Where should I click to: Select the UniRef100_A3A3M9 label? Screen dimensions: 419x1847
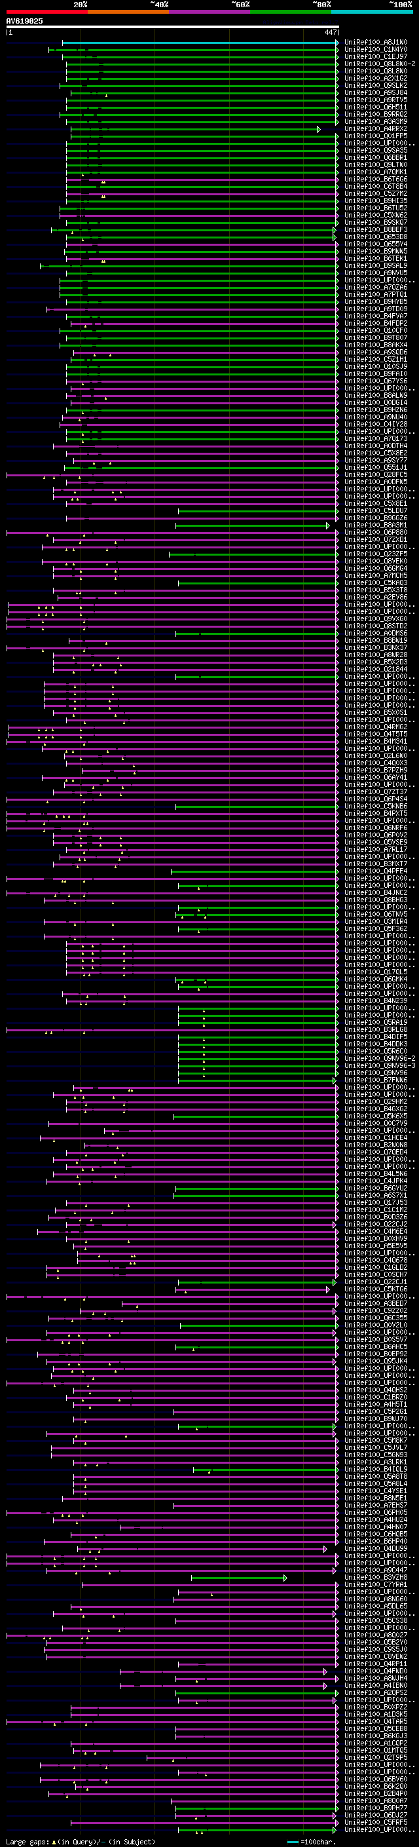click(x=375, y=121)
